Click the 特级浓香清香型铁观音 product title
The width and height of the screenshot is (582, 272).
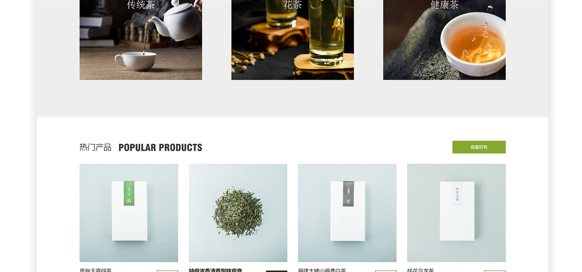coord(216,270)
